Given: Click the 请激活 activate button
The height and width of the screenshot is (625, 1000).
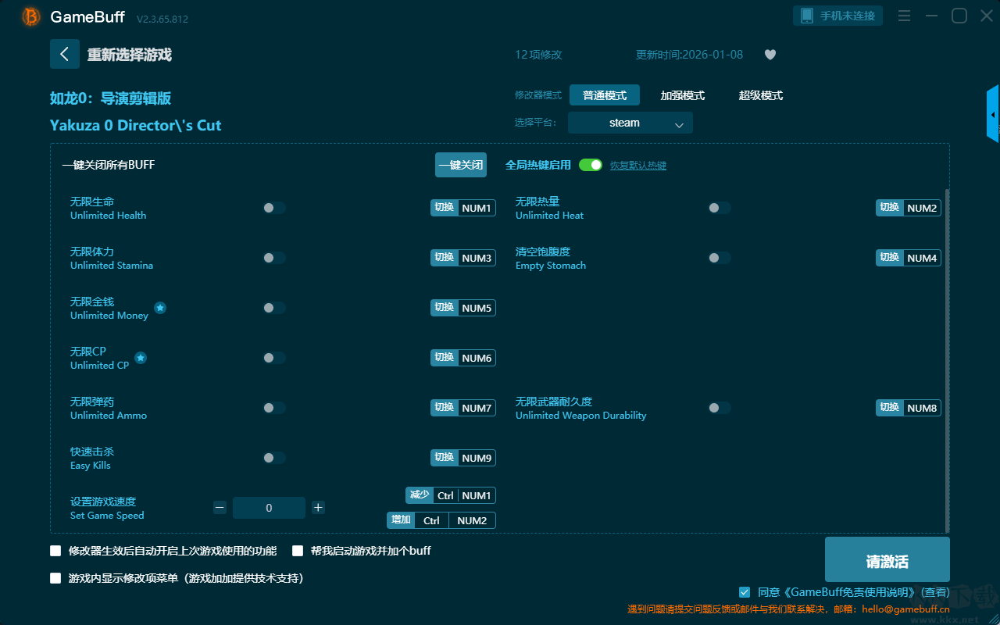Looking at the screenshot, I should (887, 560).
